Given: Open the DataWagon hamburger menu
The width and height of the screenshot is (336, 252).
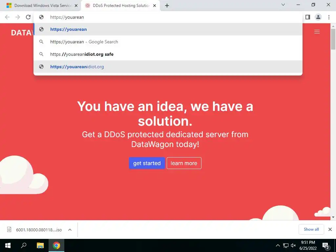Looking at the screenshot, I should [x=317, y=32].
